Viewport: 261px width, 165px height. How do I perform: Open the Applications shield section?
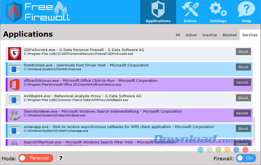(x=158, y=12)
